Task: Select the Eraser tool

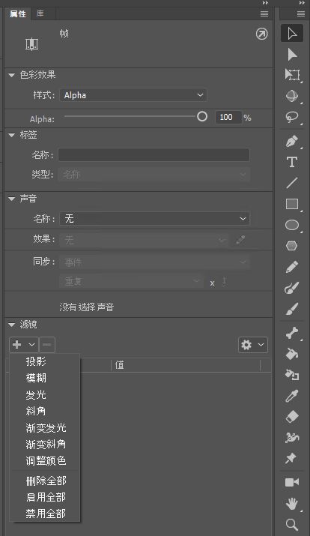Action: [x=292, y=417]
